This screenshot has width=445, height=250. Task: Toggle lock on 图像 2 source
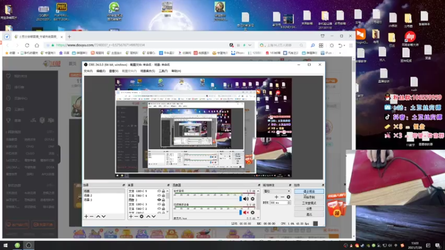(163, 200)
